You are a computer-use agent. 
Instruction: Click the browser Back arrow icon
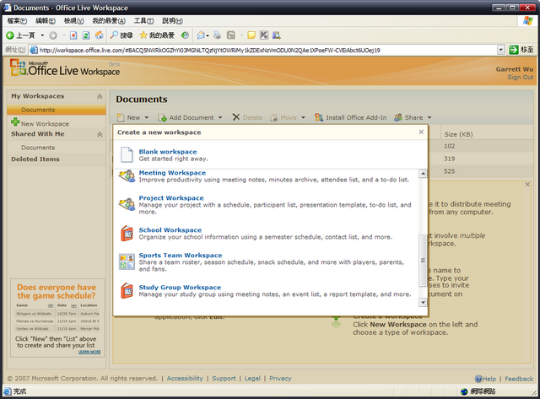(10, 35)
